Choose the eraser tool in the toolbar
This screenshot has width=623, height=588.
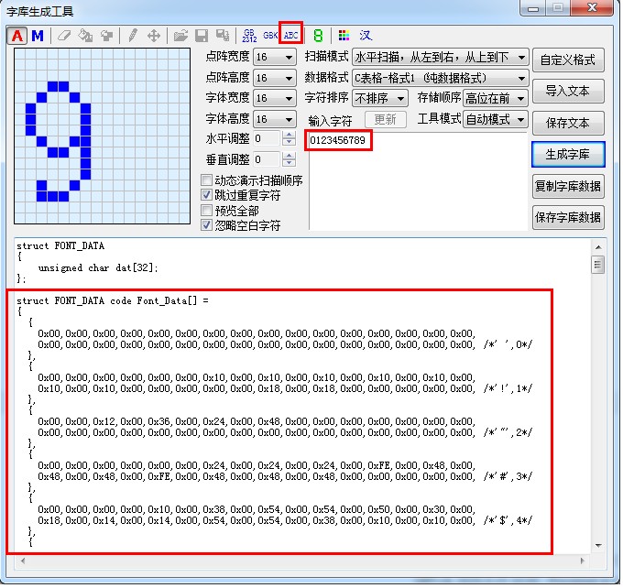64,36
